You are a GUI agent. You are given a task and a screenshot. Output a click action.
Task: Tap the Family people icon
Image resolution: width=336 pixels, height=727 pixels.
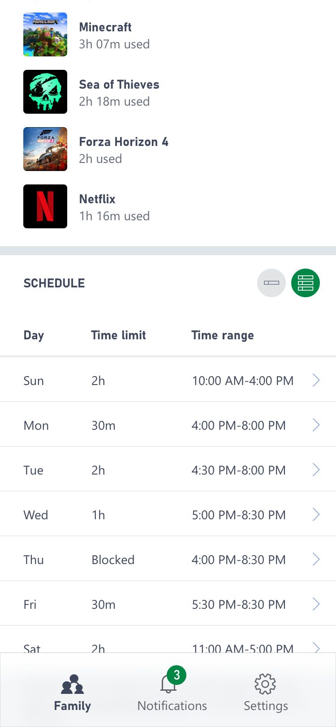(x=73, y=684)
